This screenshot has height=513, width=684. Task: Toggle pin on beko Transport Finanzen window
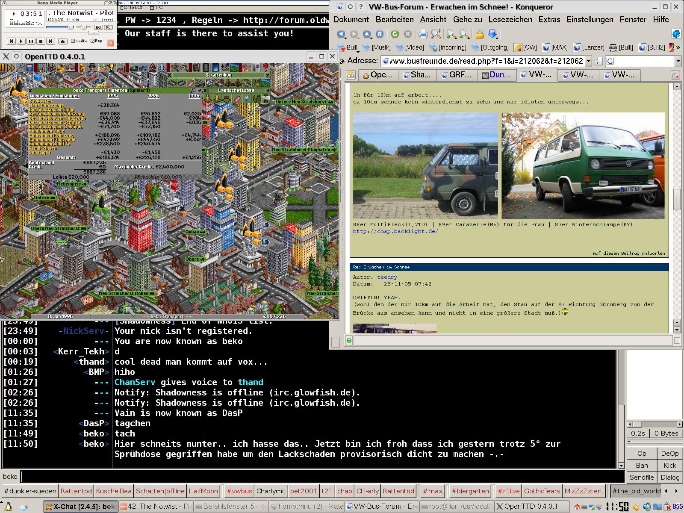coord(199,90)
